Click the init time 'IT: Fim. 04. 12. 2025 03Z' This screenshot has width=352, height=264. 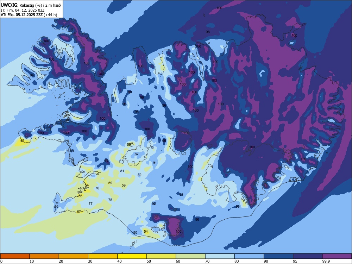tap(22, 10)
